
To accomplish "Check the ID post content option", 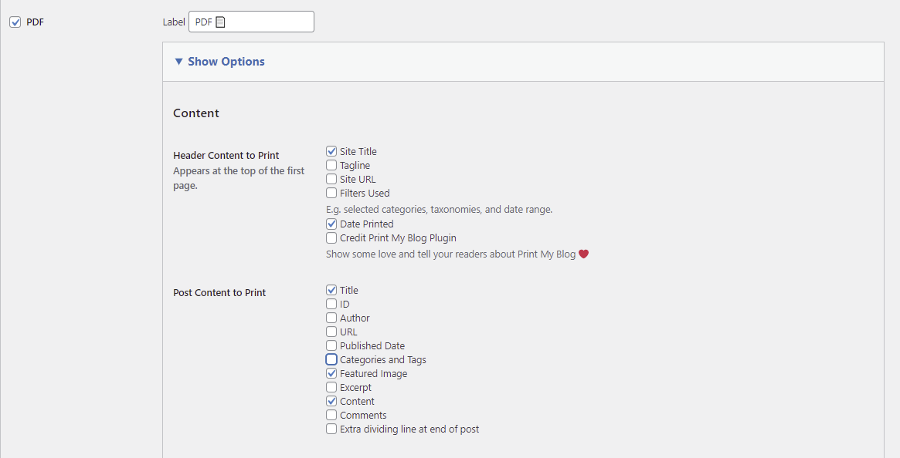I will pos(331,304).
